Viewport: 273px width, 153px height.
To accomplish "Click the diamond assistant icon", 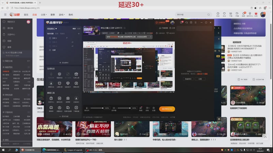I will [x=68, y=83].
